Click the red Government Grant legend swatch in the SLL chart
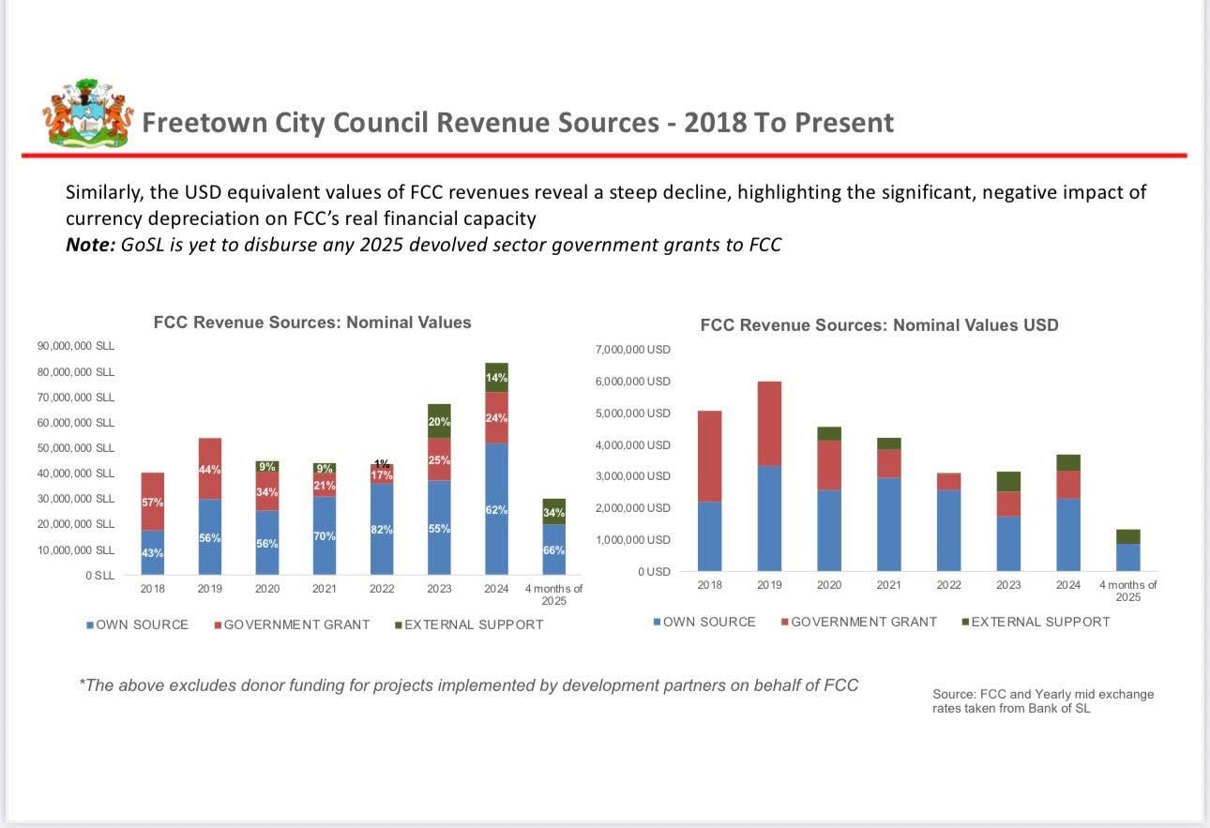Image resolution: width=1210 pixels, height=828 pixels. pos(218,625)
